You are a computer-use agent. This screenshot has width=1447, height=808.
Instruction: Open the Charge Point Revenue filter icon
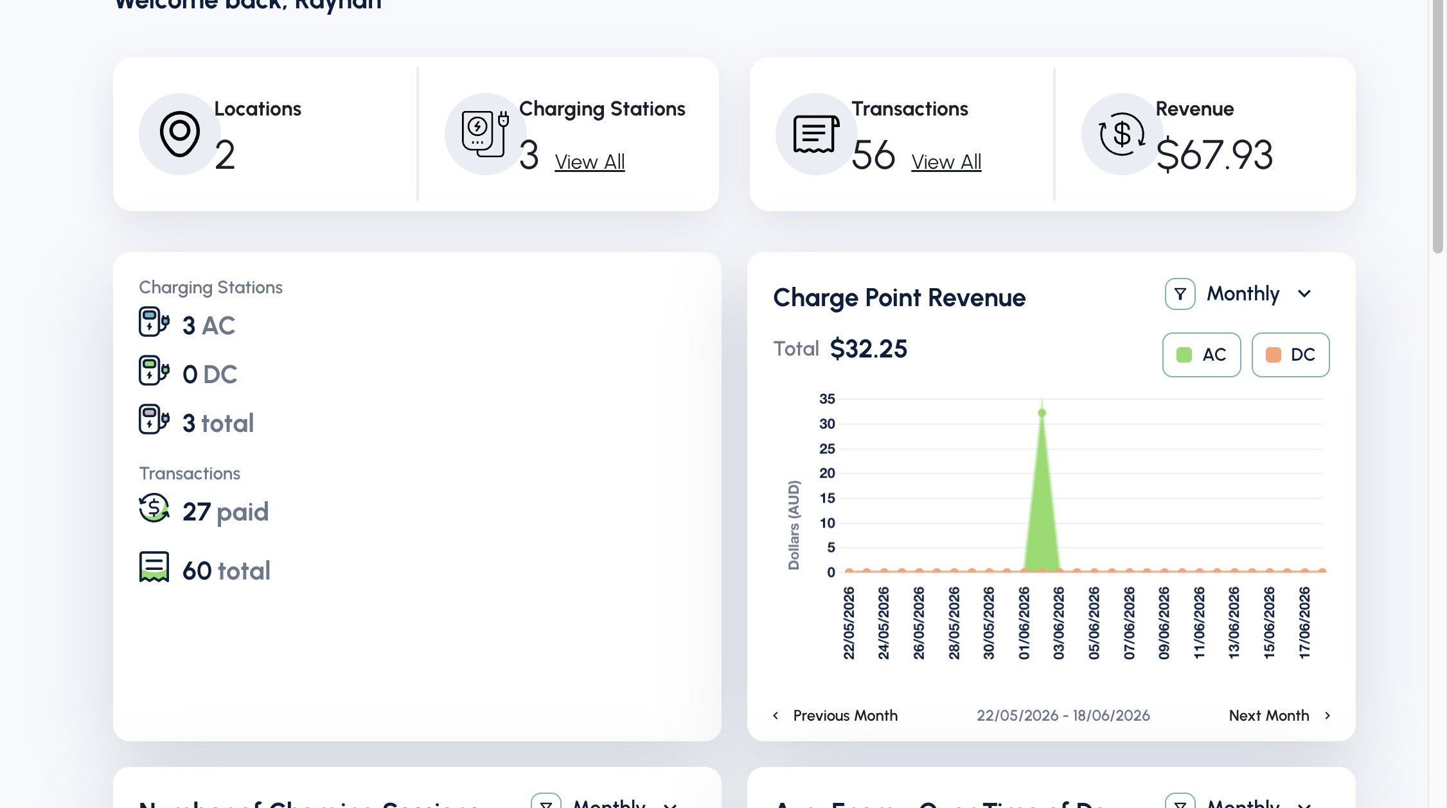point(1180,294)
